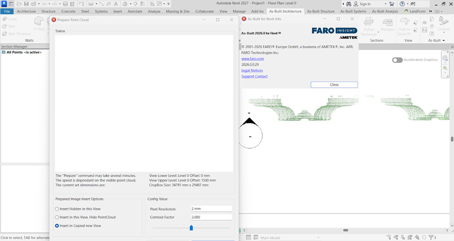This screenshot has width=454, height=241.
Task: Open the Support Contact link
Action: pos(254,76)
